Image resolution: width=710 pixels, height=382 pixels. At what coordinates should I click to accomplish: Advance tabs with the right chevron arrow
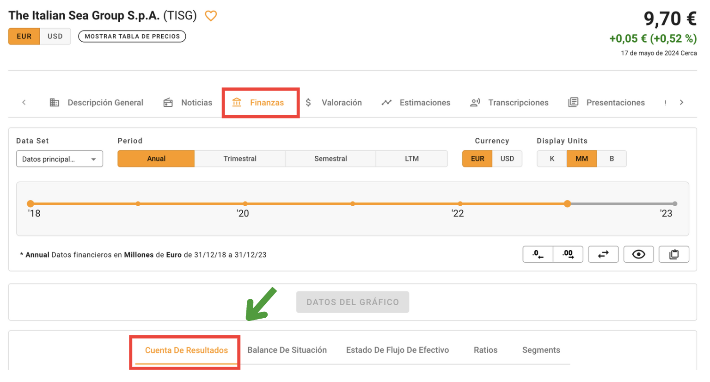point(681,102)
